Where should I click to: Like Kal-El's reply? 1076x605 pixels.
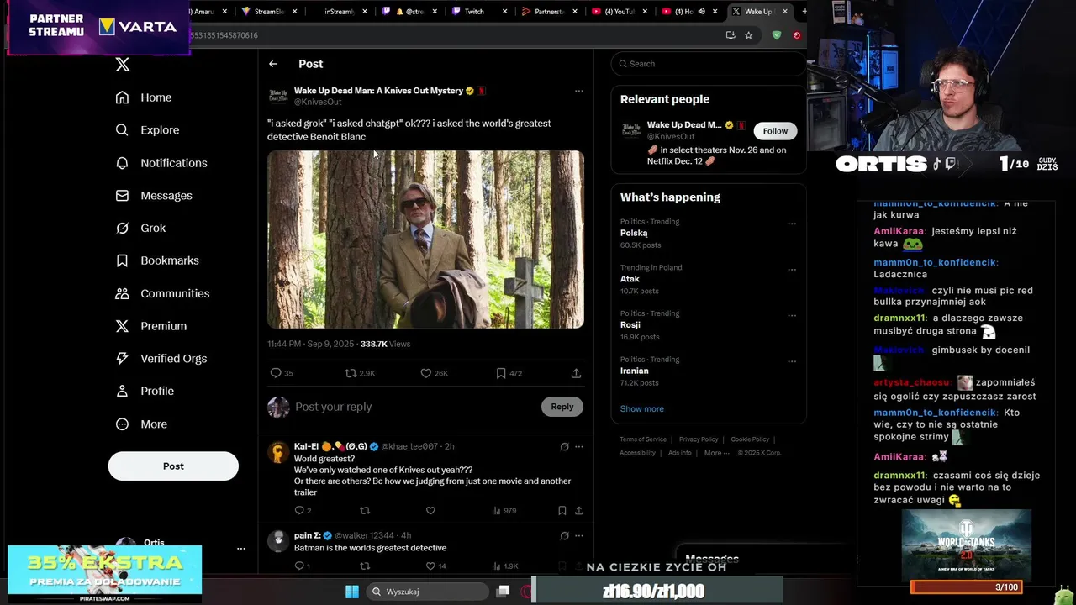click(430, 511)
